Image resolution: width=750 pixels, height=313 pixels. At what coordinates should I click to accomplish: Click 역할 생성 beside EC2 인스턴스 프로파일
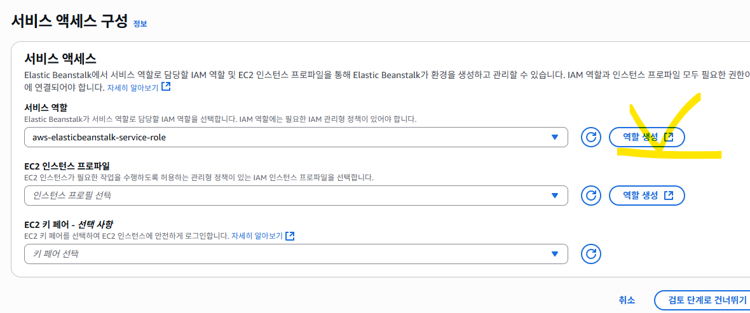tap(646, 196)
